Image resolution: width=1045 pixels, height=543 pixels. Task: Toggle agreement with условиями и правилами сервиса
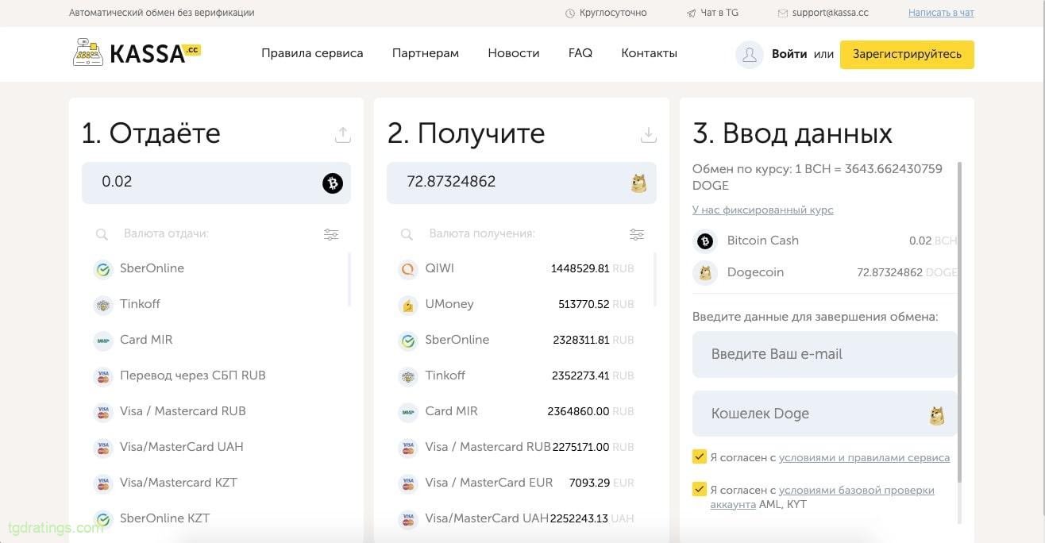[x=700, y=456]
